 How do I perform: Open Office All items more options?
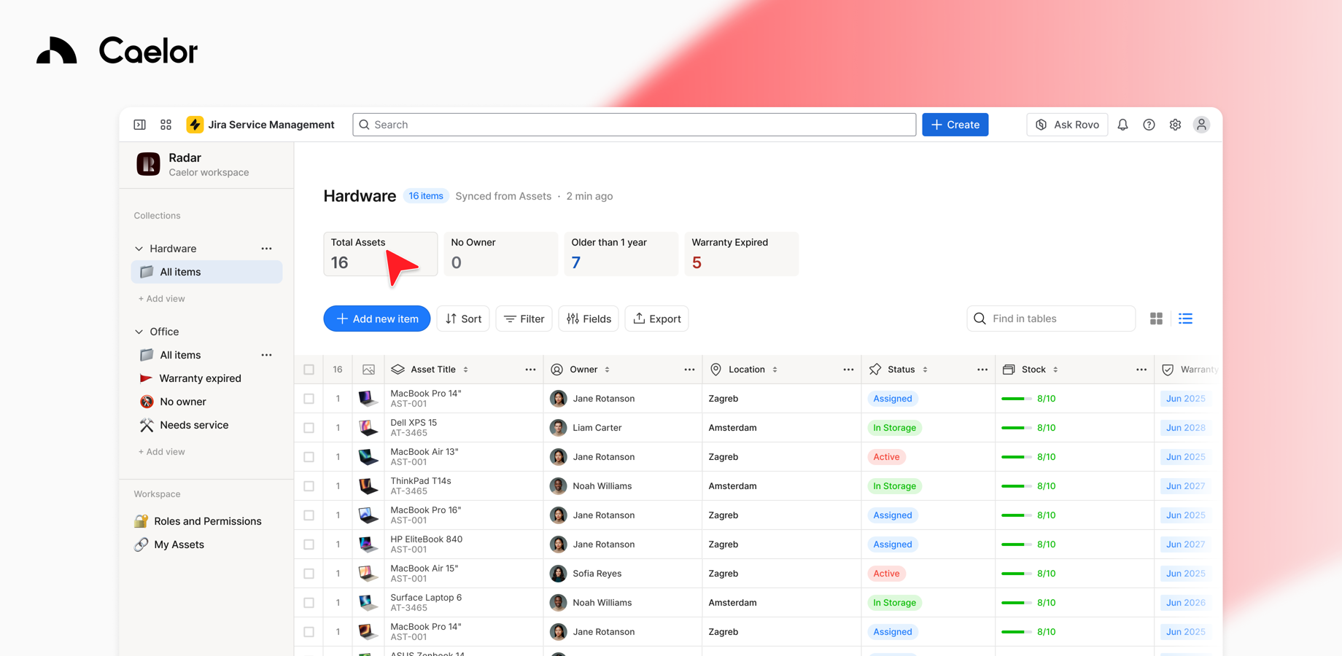(x=266, y=355)
